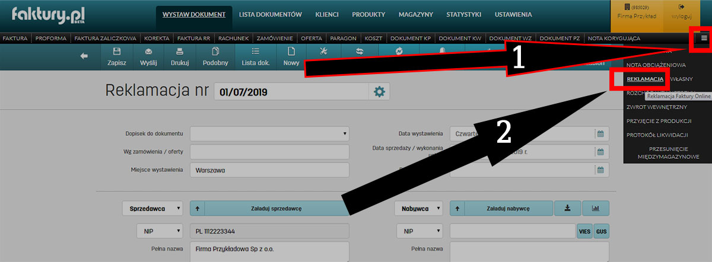The height and width of the screenshot is (262, 712).
Task: Open STATYSTYKI tab
Action: tap(465, 14)
